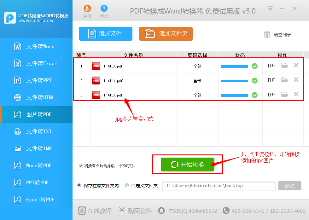Click the 编号 column header

(81, 55)
